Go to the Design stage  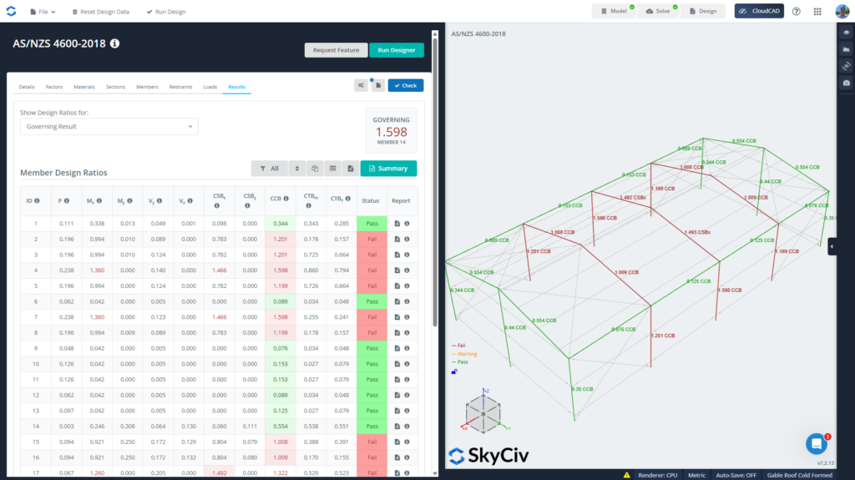703,11
